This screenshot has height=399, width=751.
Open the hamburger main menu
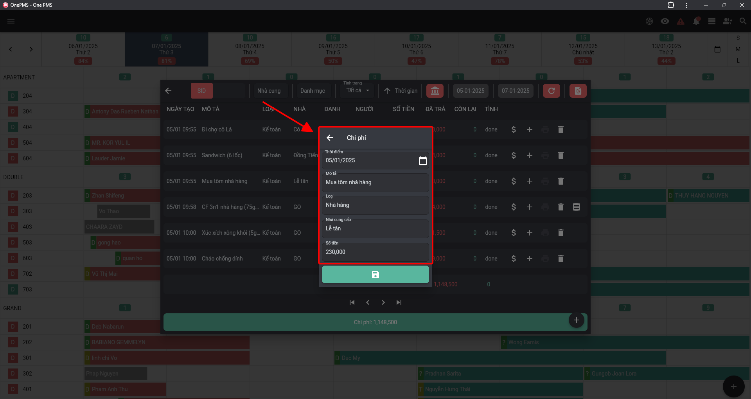[x=11, y=21]
